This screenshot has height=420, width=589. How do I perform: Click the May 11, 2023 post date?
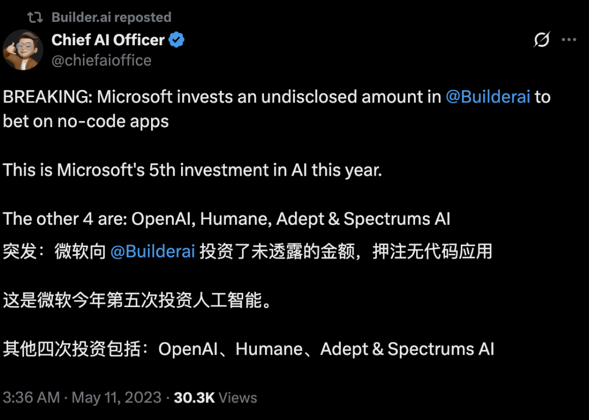click(x=117, y=398)
